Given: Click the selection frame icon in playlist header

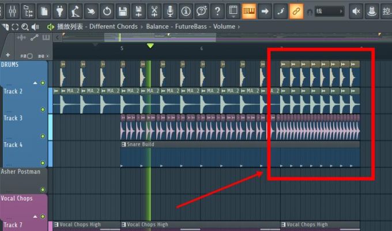Looking at the screenshot, I should (x=15, y=26).
